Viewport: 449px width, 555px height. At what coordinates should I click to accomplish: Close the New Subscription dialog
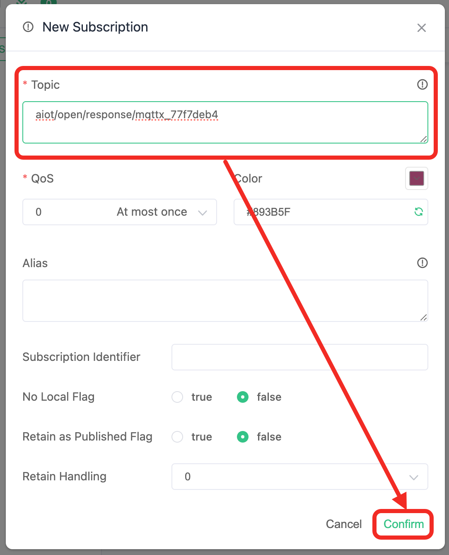[x=422, y=28]
